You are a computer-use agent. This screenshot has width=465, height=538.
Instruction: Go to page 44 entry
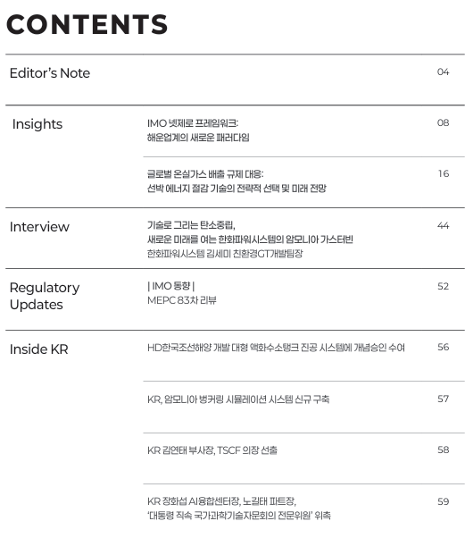pyautogui.click(x=443, y=225)
